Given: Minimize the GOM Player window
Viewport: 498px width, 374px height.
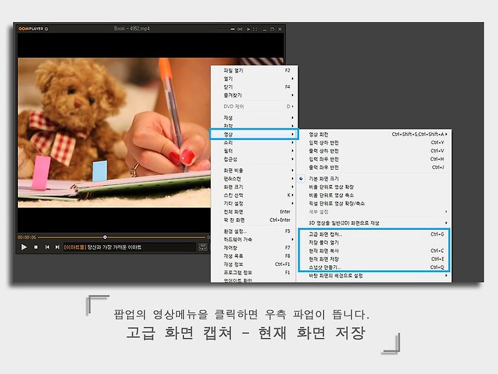Looking at the screenshot, I should point(264,29).
